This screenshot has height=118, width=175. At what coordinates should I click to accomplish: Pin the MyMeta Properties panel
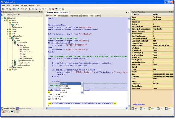pos(170,12)
